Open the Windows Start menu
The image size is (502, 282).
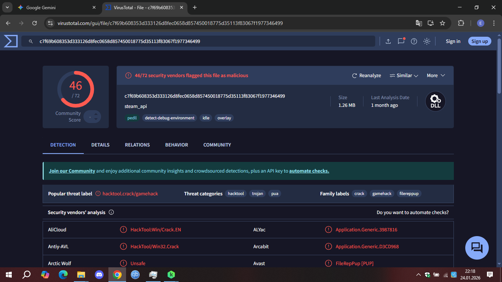coord(9,275)
